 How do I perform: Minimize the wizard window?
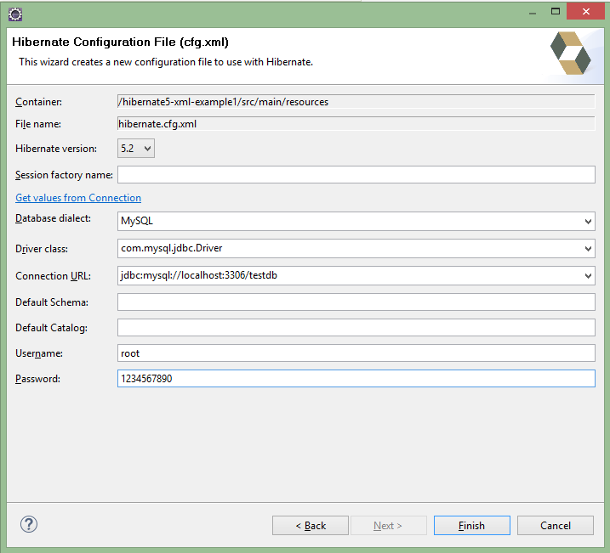(533, 13)
